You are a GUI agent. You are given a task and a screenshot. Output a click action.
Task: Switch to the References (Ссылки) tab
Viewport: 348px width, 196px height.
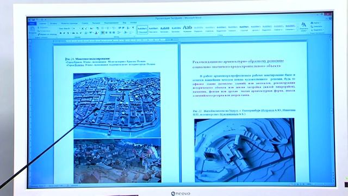point(85,23)
